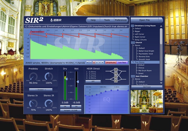Select channel 1 button
This screenshot has height=131, width=188.
click(94, 62)
